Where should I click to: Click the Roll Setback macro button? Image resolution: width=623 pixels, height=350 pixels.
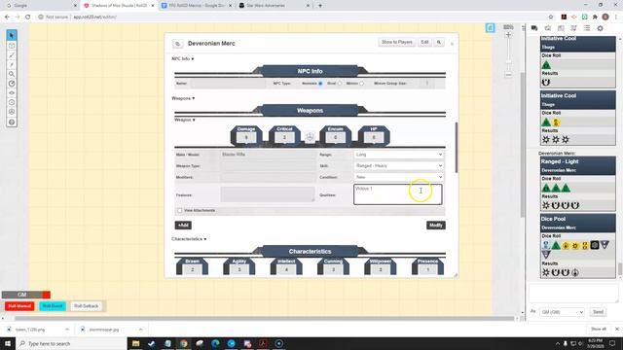point(87,306)
